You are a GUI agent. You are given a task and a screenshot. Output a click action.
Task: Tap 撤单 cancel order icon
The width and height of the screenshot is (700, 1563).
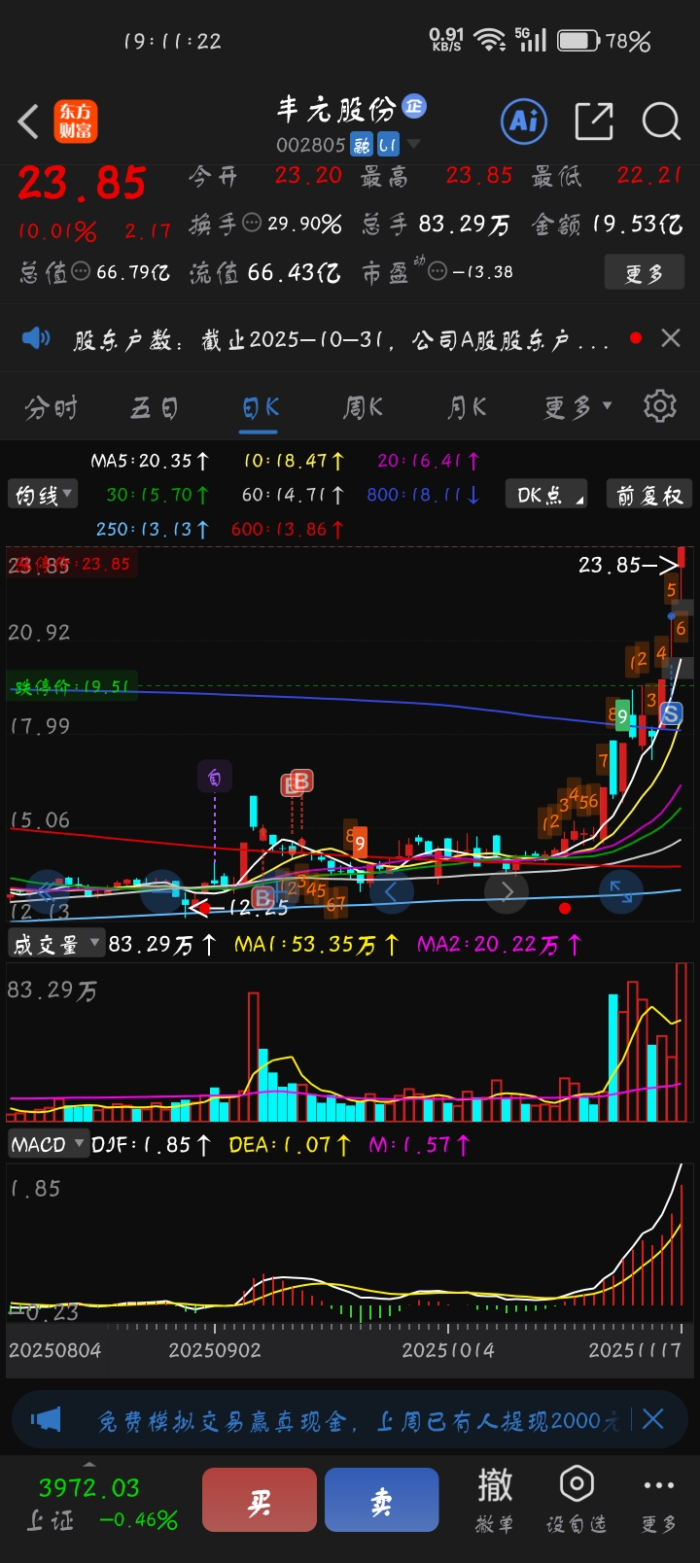(495, 1499)
